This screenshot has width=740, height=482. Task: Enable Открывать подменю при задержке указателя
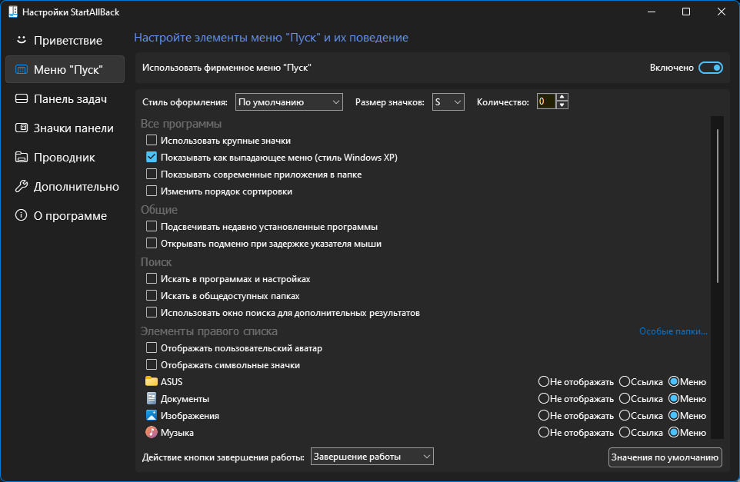click(152, 244)
